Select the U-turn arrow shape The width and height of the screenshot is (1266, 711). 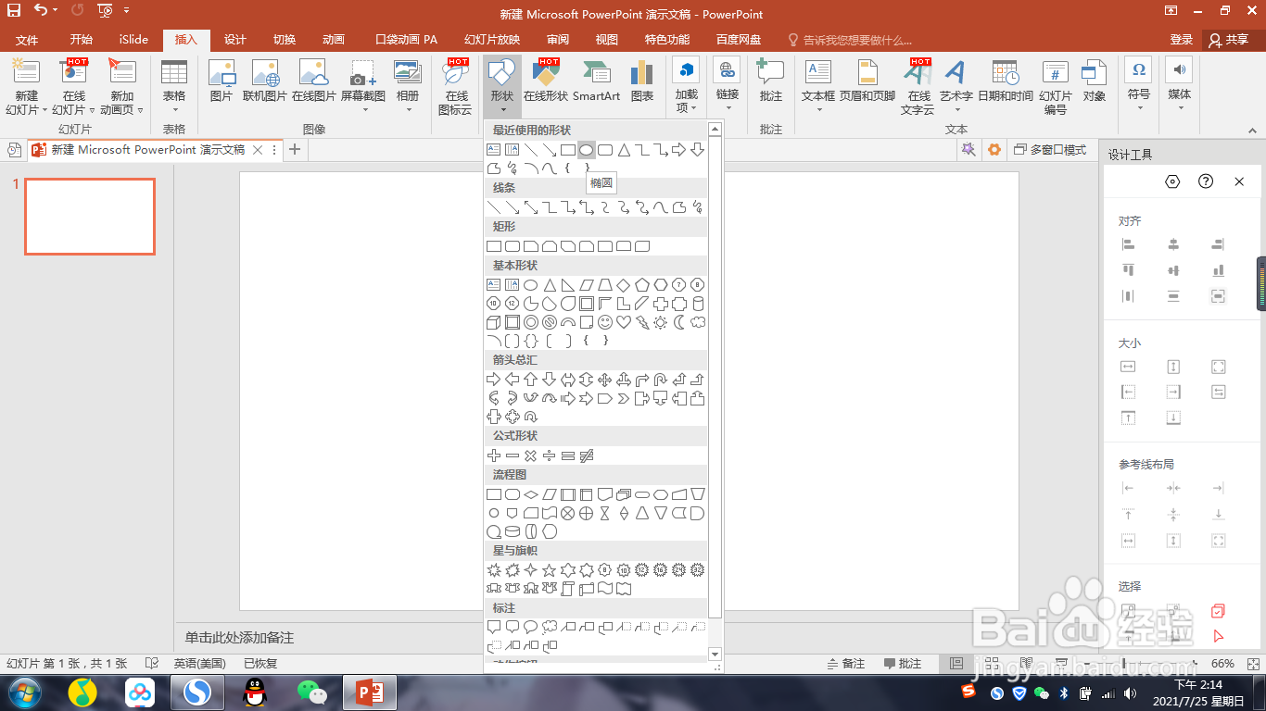661,380
